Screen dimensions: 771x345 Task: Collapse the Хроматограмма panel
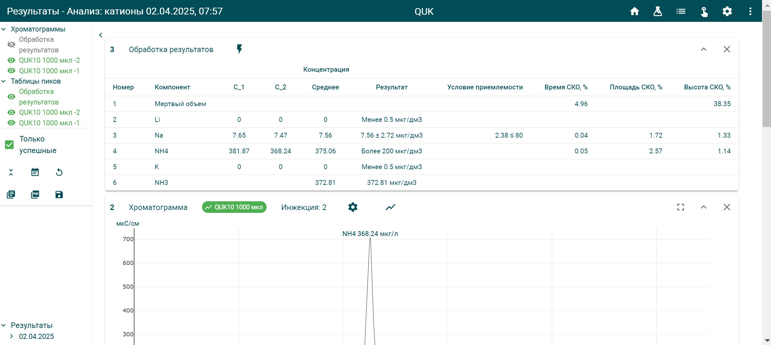click(x=703, y=207)
